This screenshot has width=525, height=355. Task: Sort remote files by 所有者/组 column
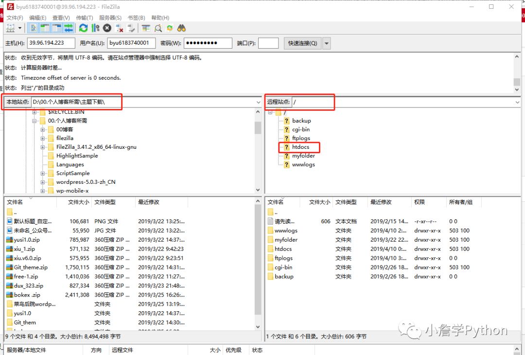464,202
